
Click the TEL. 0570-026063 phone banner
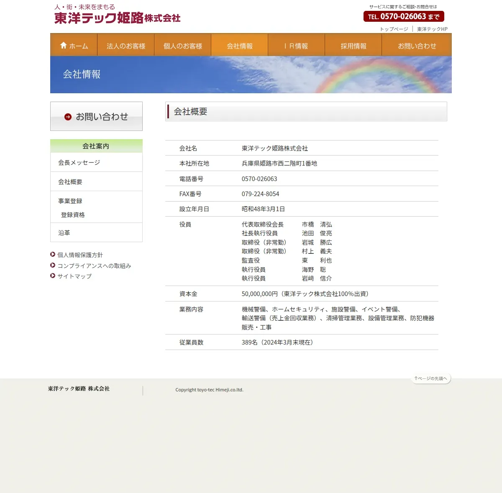click(404, 16)
